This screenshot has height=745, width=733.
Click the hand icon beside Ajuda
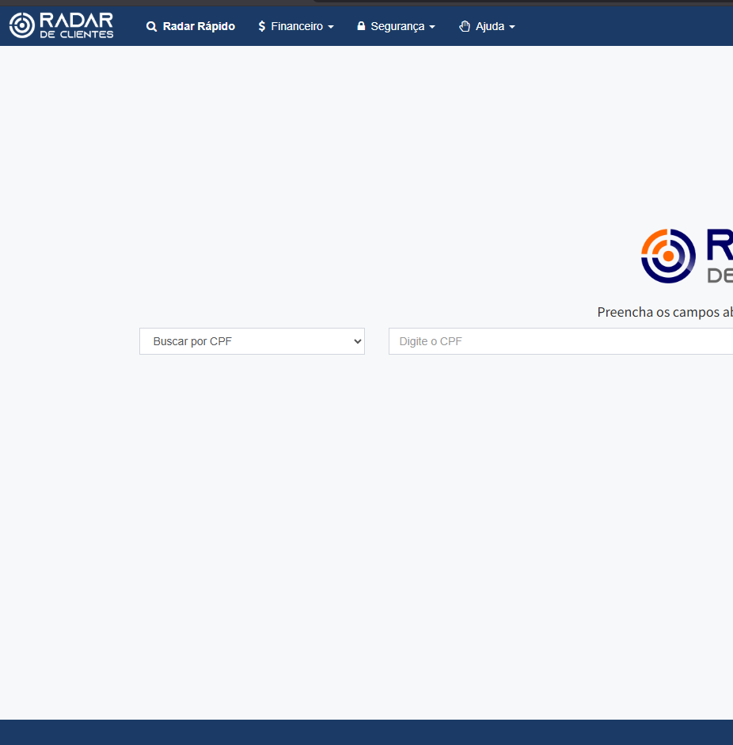click(x=464, y=26)
